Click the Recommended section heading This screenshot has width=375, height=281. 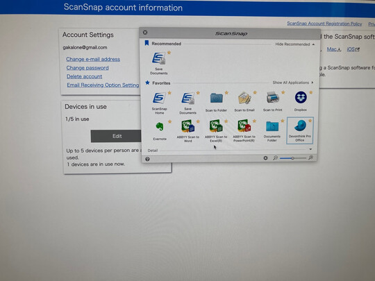167,44
